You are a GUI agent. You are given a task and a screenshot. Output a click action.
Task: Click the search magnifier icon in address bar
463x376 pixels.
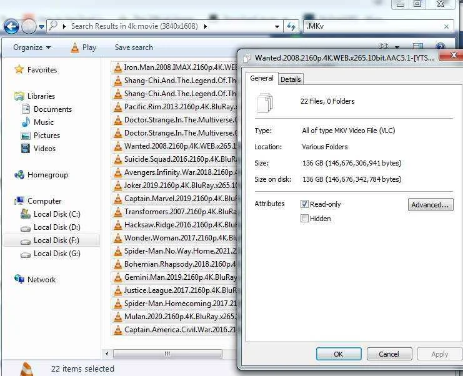(x=53, y=26)
